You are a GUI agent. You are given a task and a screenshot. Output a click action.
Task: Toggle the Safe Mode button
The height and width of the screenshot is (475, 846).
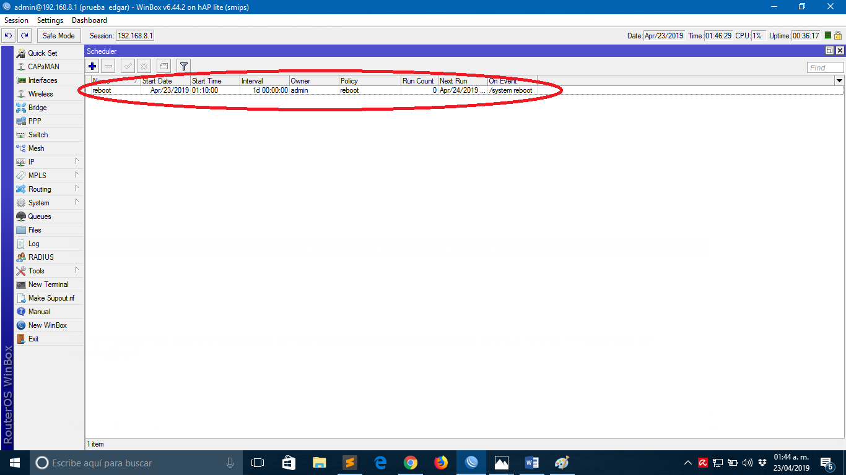58,36
